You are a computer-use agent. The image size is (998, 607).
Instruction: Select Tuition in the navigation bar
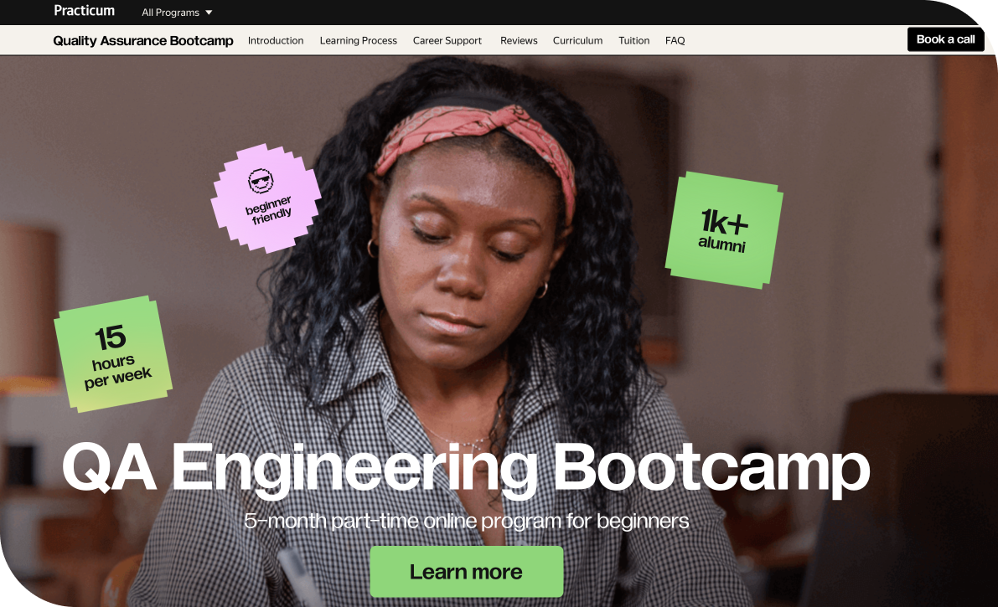pyautogui.click(x=633, y=40)
